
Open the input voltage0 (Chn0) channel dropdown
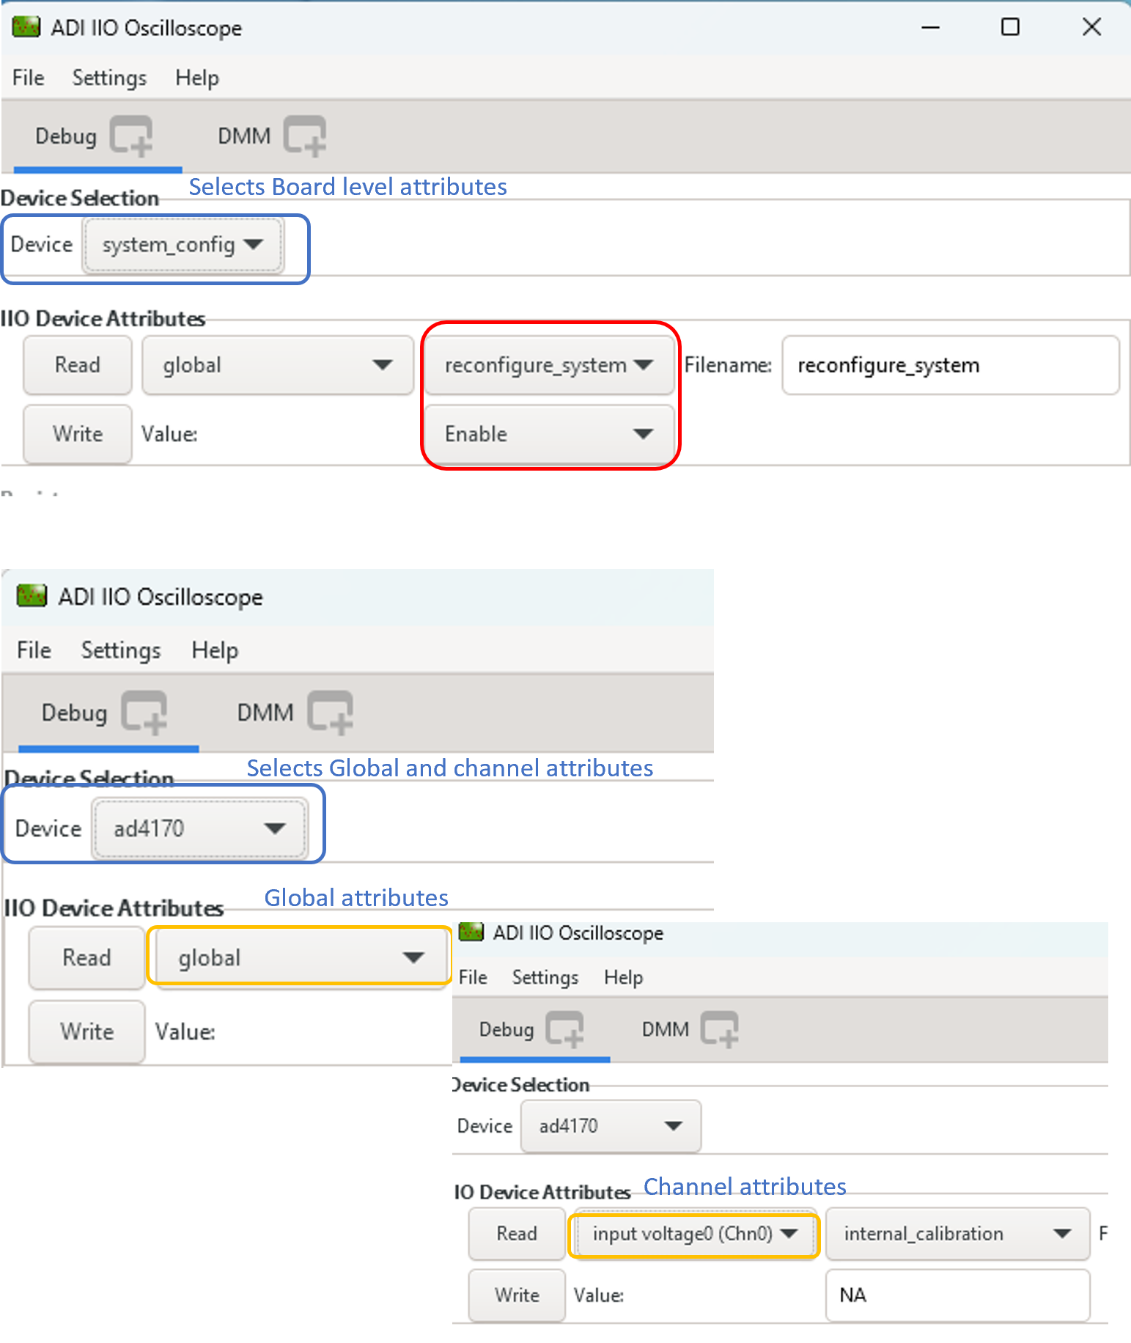[693, 1234]
